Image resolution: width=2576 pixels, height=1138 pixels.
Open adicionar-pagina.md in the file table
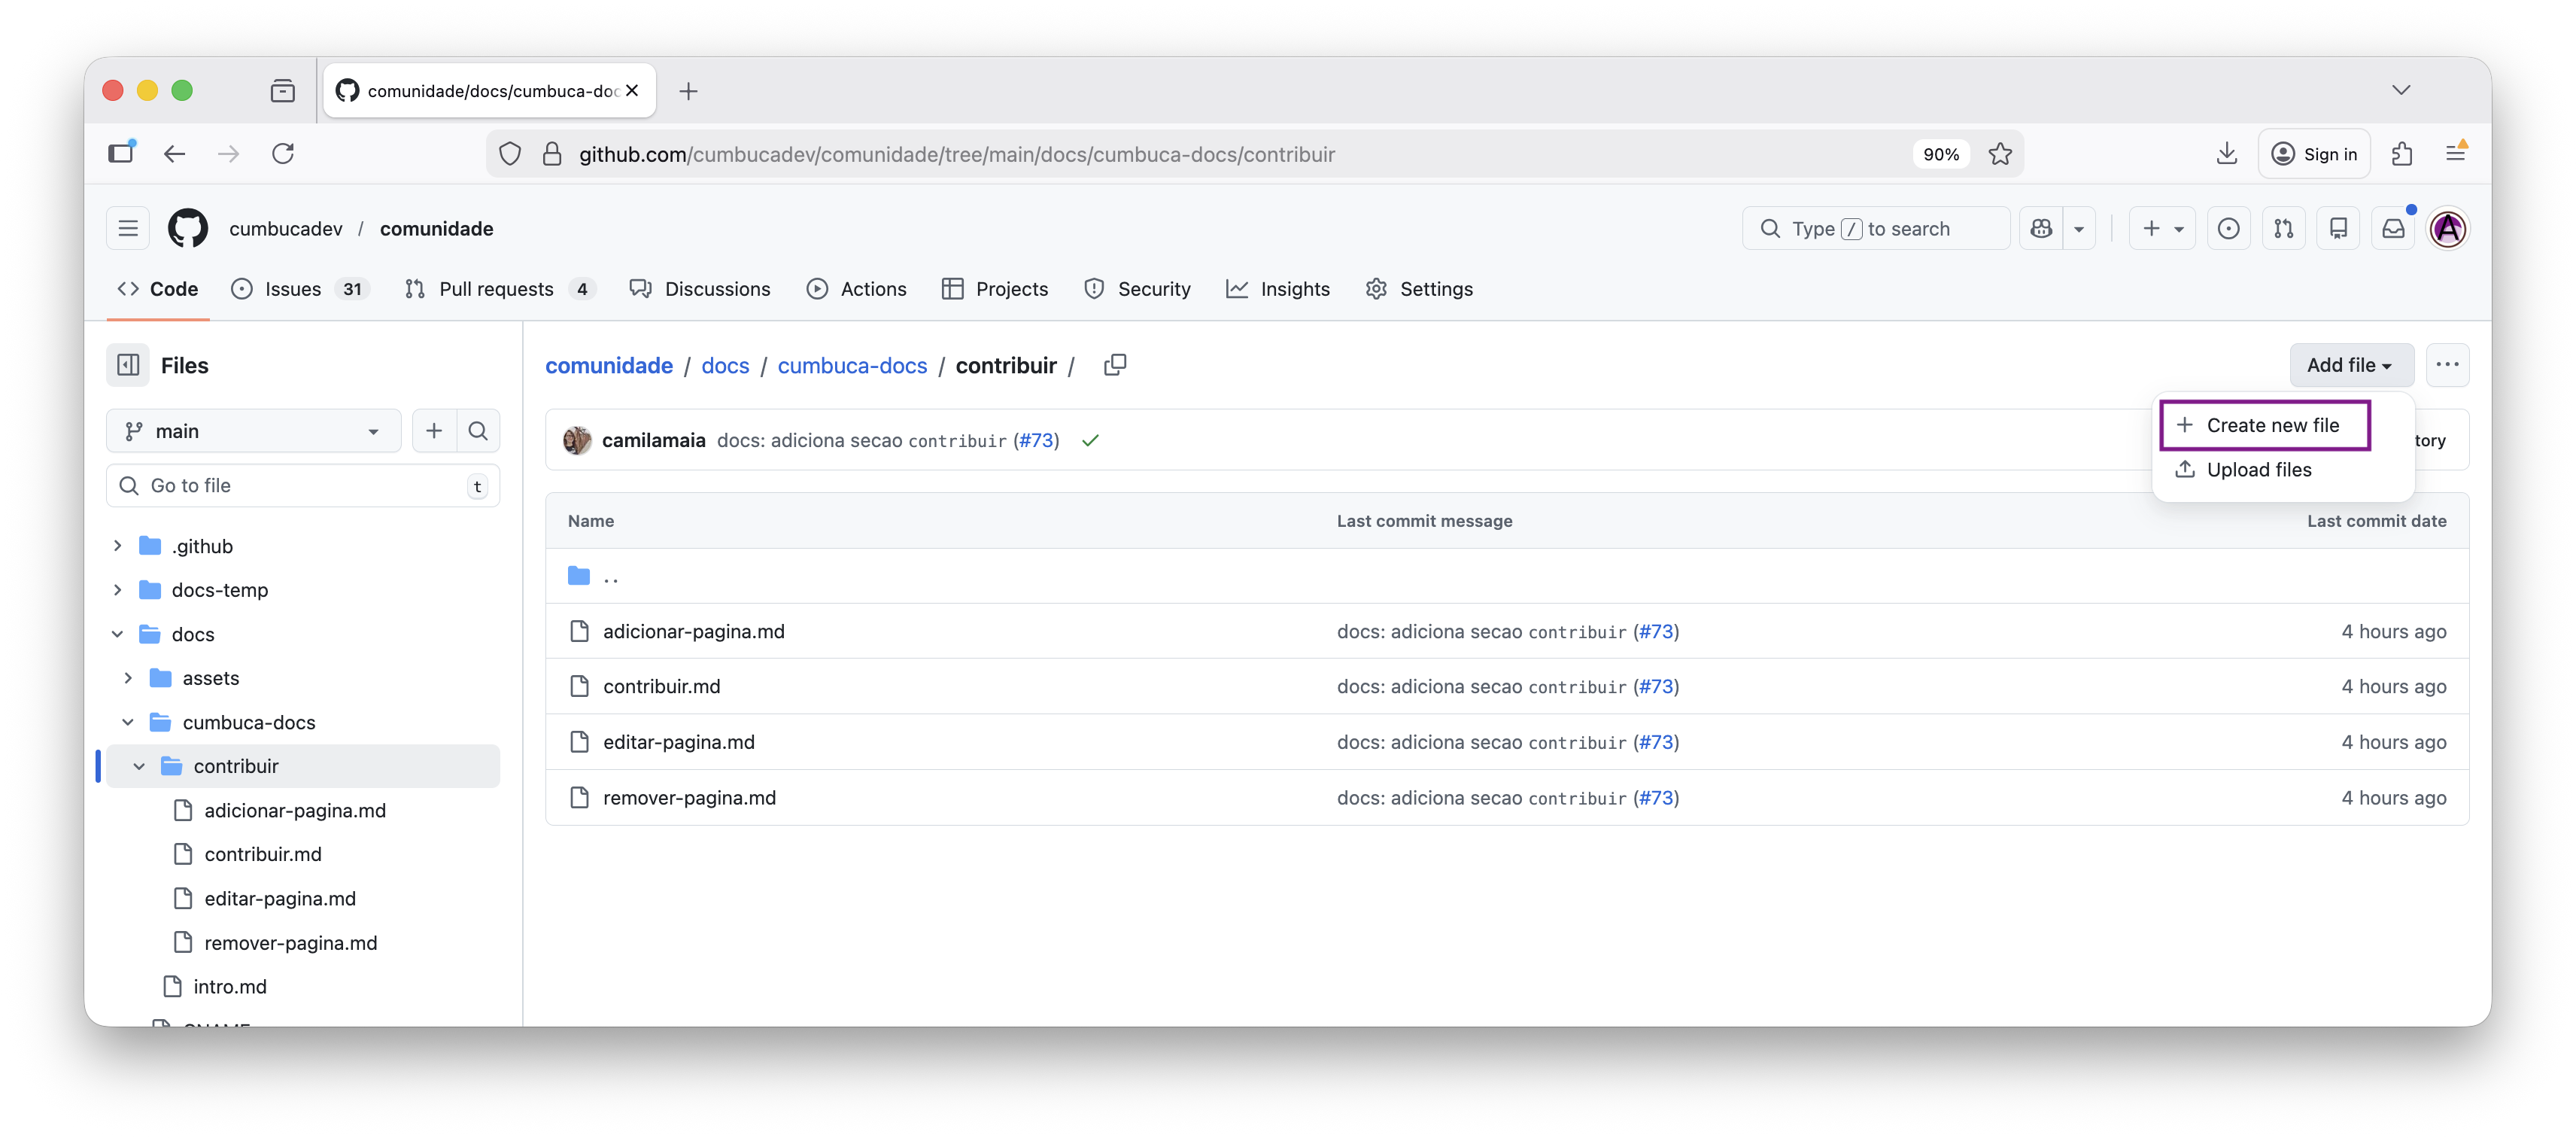(694, 632)
